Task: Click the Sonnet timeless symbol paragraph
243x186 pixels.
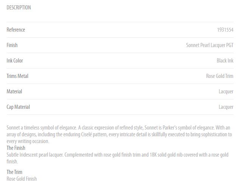Action: click(x=119, y=134)
